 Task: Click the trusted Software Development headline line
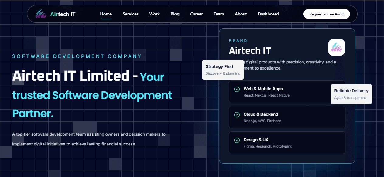[x=92, y=95]
